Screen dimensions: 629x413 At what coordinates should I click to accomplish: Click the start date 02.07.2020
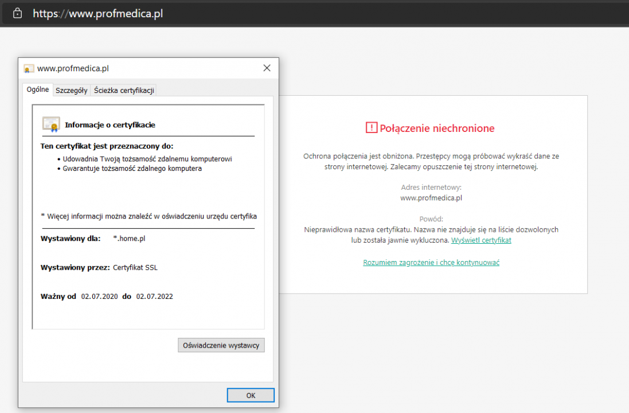click(x=100, y=297)
